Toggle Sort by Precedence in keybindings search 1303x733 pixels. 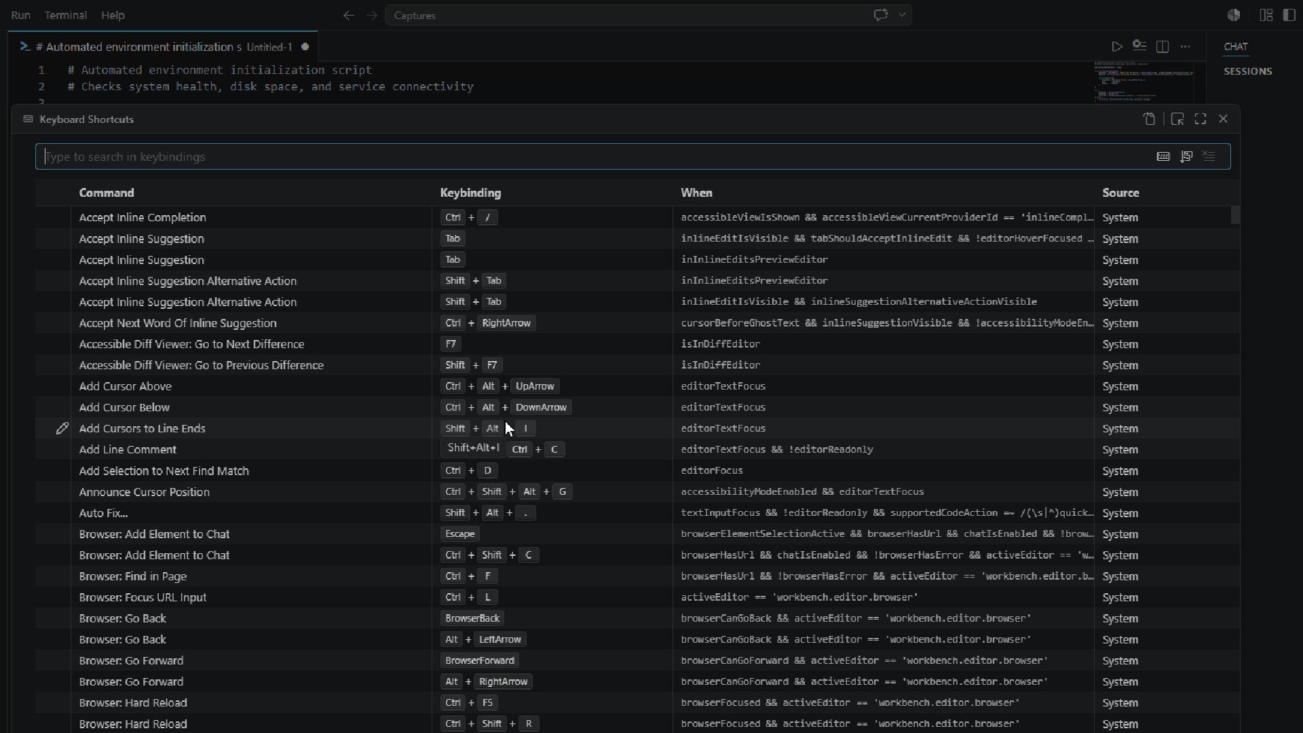coord(1186,157)
